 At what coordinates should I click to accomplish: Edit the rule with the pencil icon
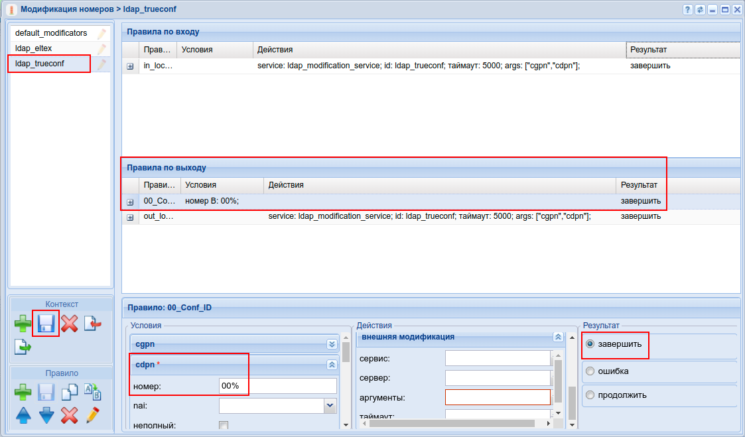tap(92, 415)
